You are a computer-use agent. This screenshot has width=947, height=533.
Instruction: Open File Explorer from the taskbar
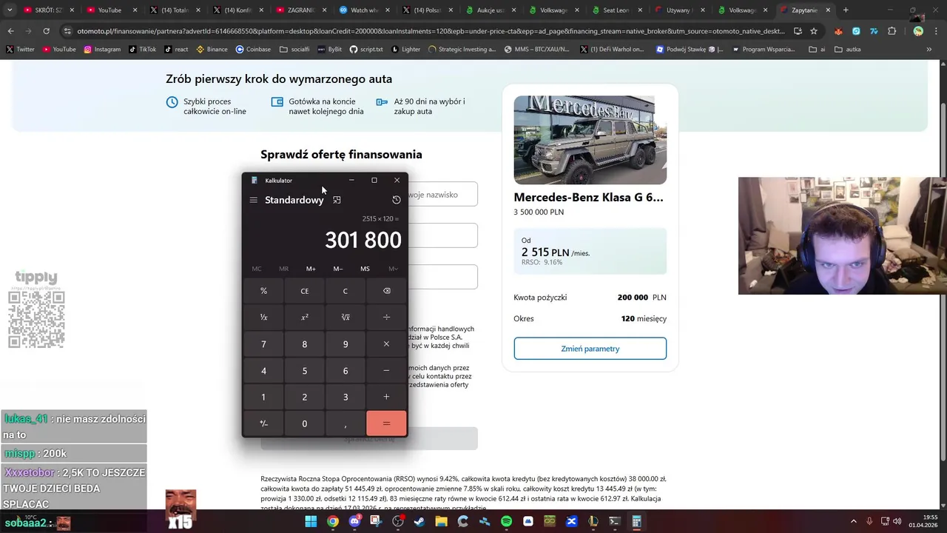pyautogui.click(x=441, y=522)
